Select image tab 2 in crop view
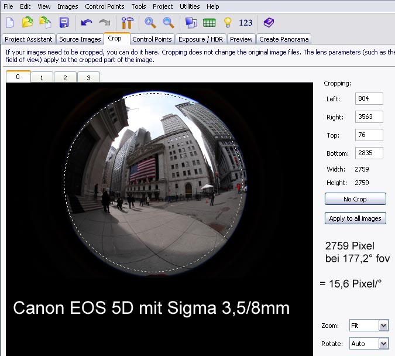The width and height of the screenshot is (395, 356). (x=65, y=77)
